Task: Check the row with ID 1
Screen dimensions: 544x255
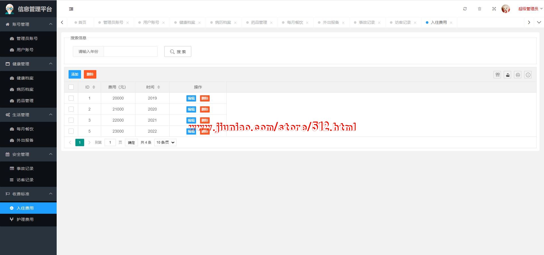Action: 71,98
